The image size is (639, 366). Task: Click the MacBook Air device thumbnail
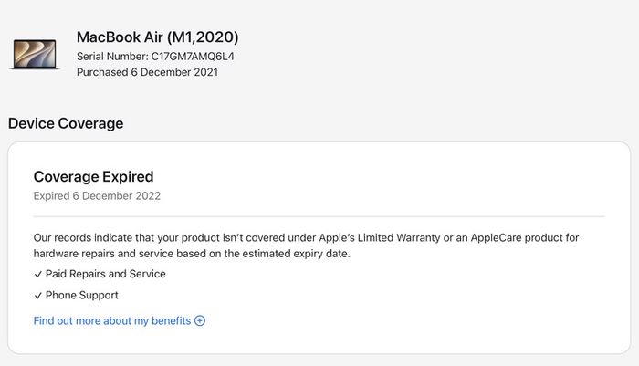pos(35,54)
